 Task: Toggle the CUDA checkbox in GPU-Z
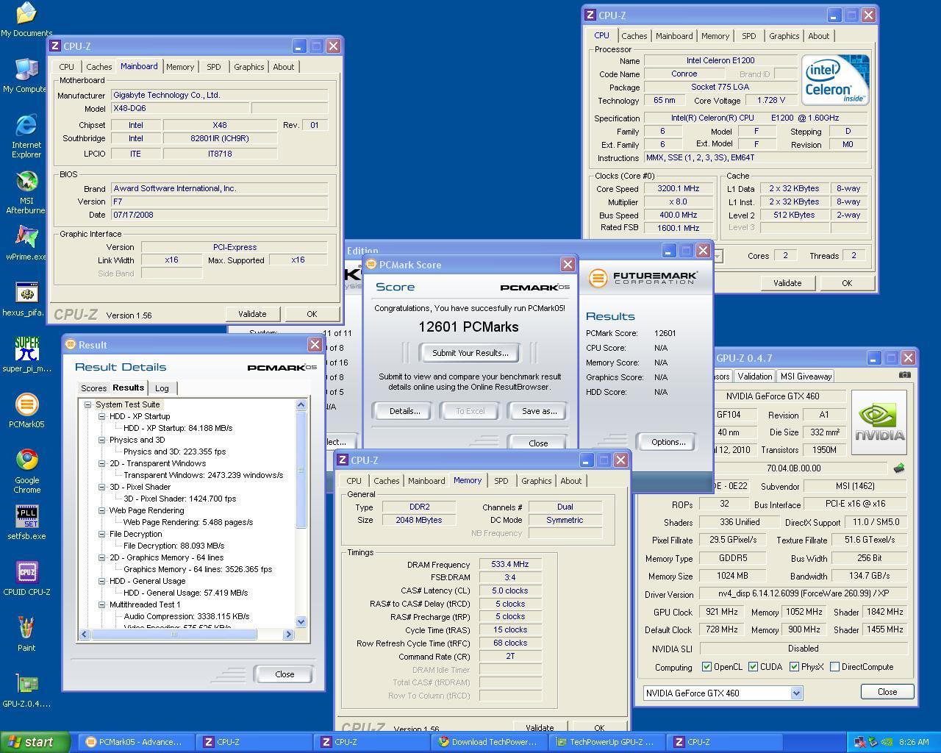753,667
